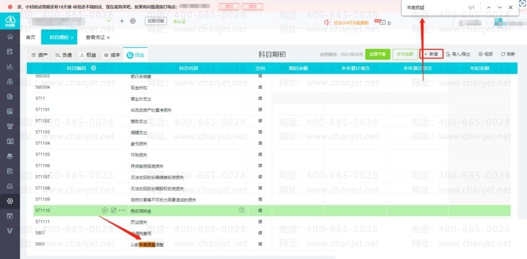Close the 科目期初 tab
The image size is (527, 259).
(72, 37)
